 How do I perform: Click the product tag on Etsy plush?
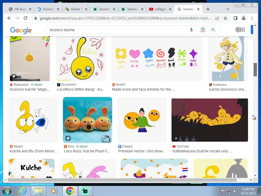68,138
